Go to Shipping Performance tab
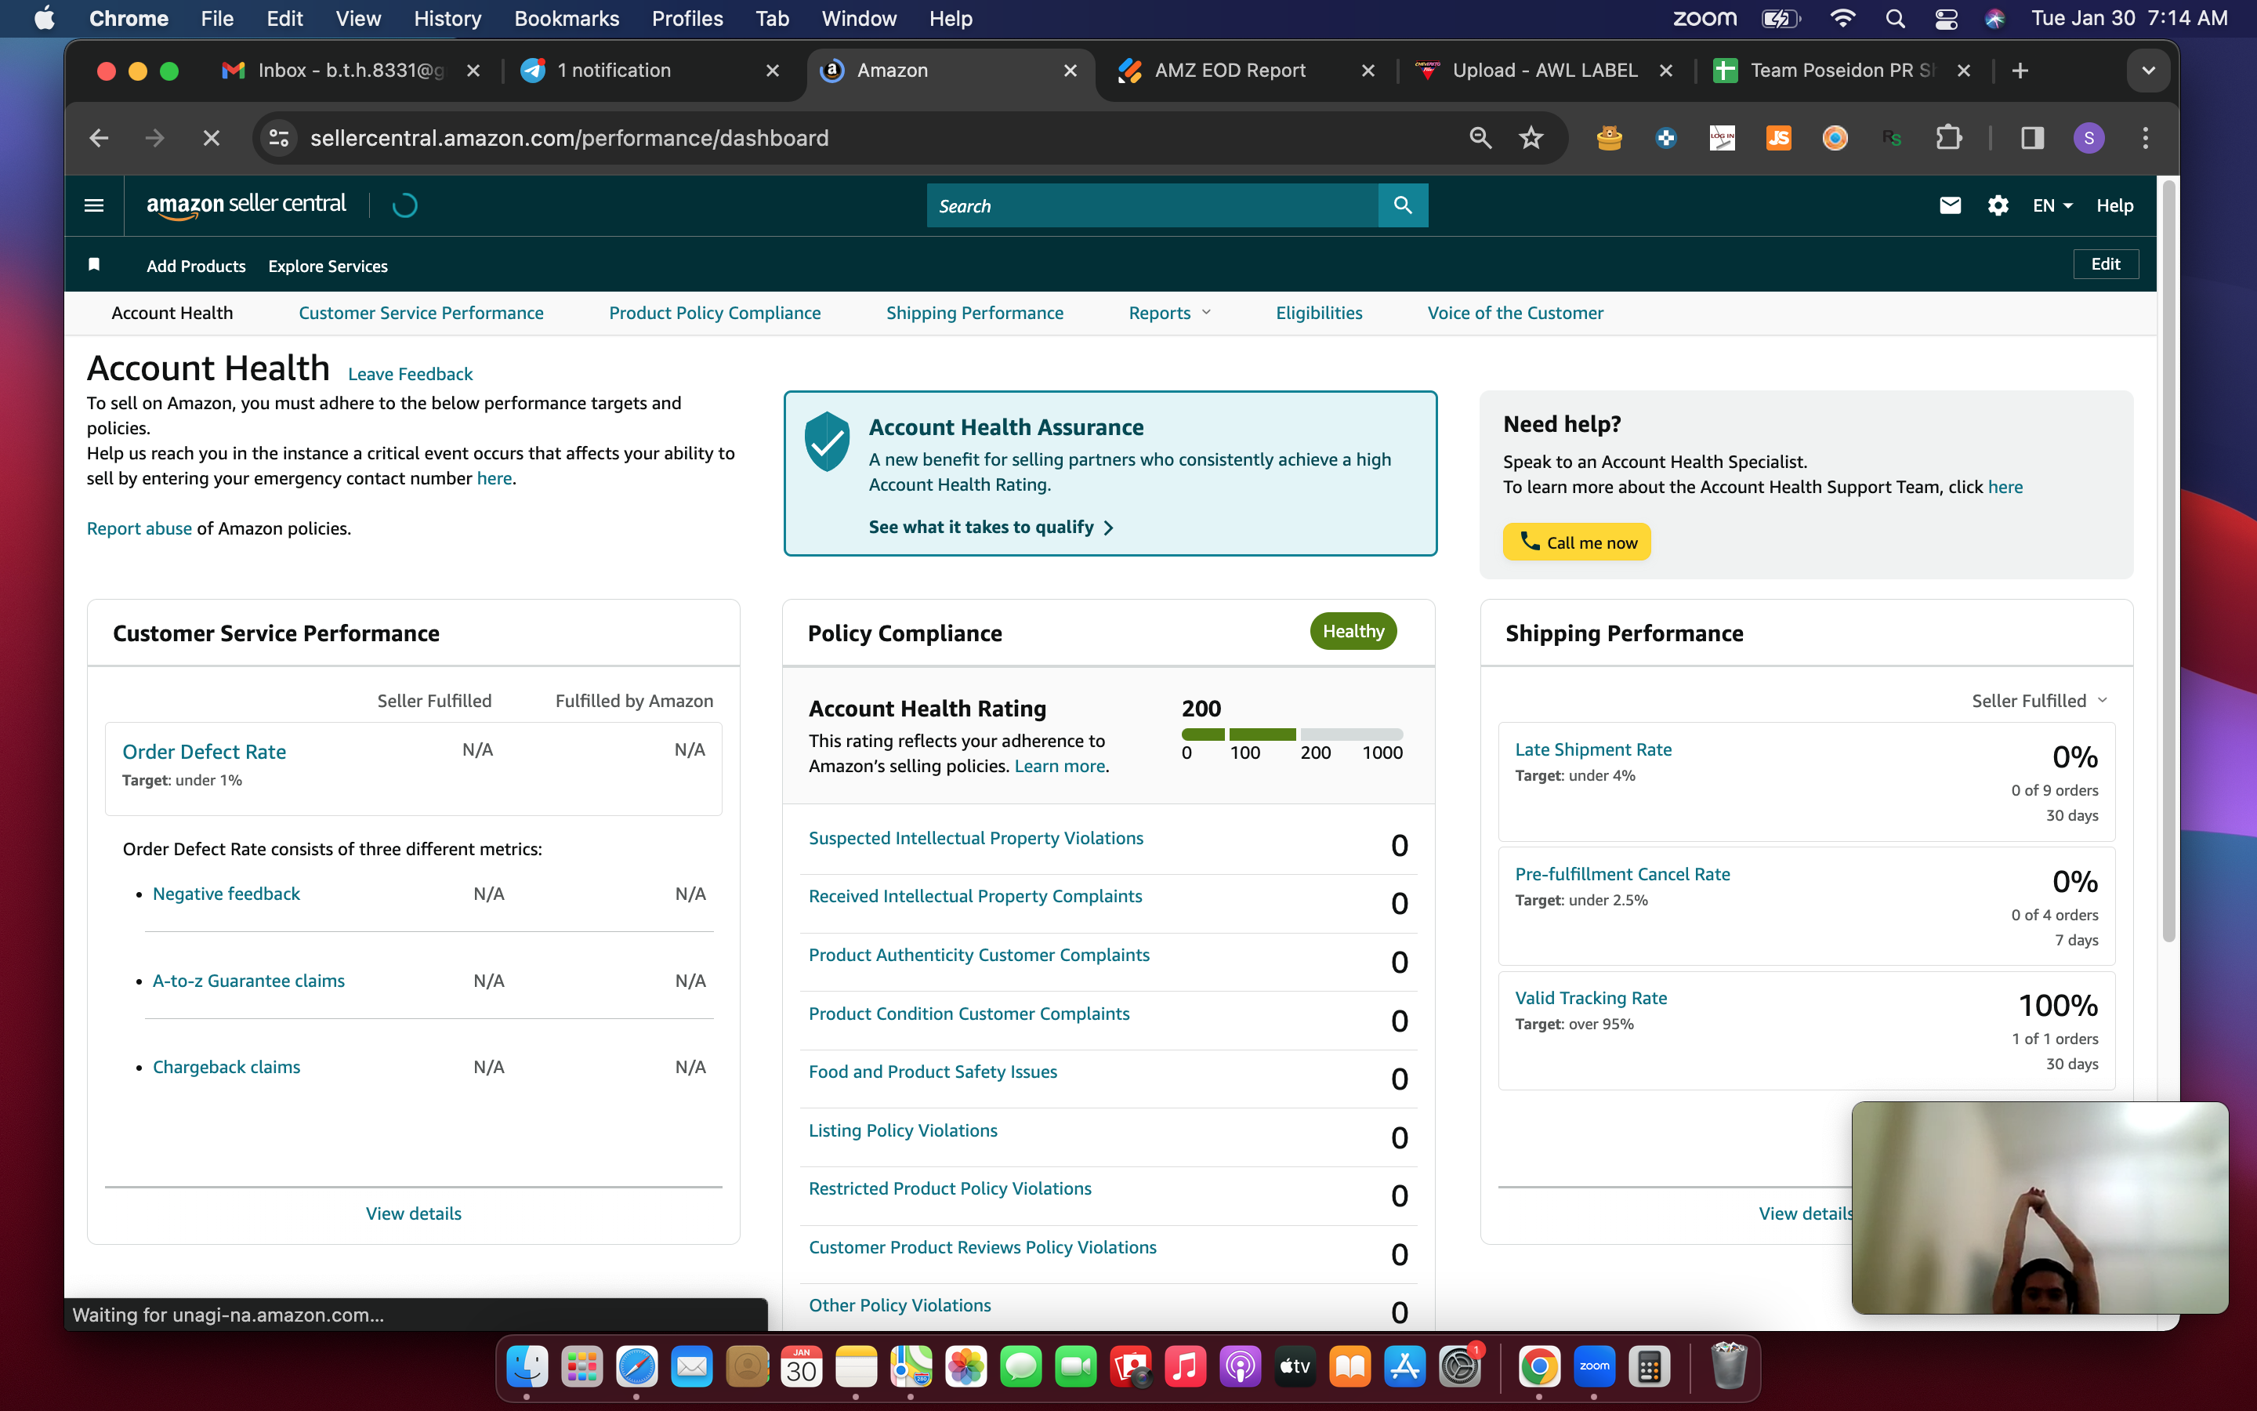 pos(975,313)
